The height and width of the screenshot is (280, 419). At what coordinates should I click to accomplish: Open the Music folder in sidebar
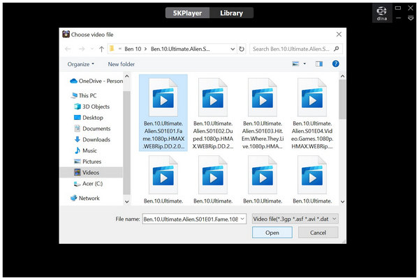click(89, 150)
